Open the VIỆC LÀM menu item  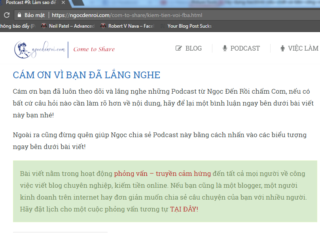pos(303,48)
